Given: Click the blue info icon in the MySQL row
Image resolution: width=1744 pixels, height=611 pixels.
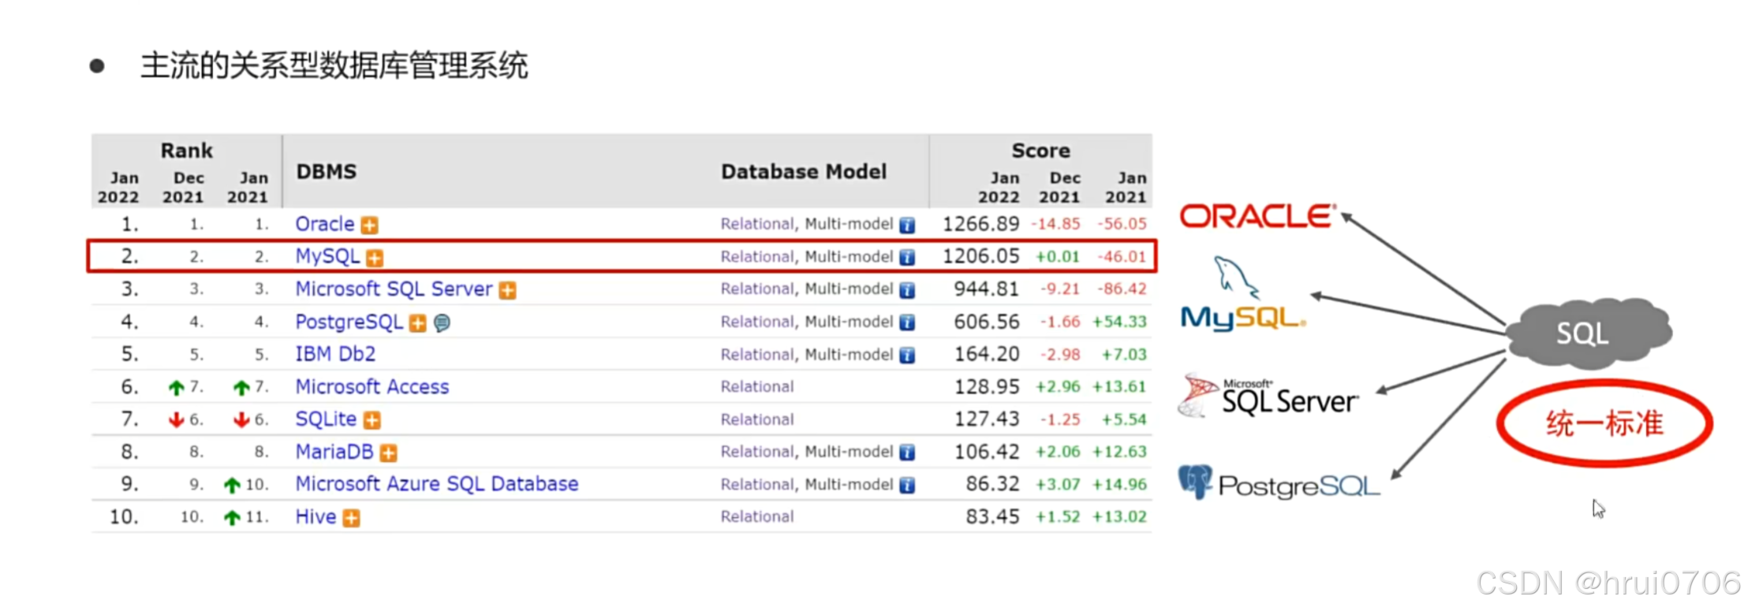Looking at the screenshot, I should (907, 258).
